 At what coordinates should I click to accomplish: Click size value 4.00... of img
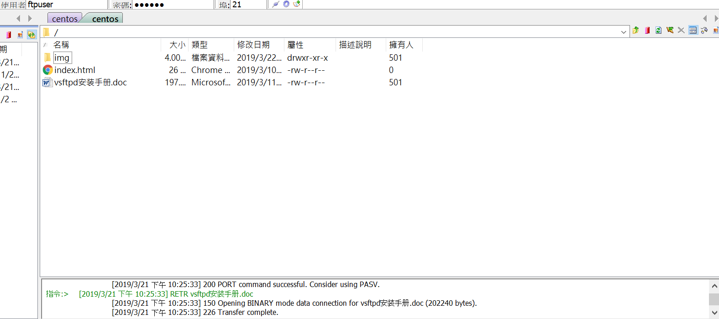(175, 58)
